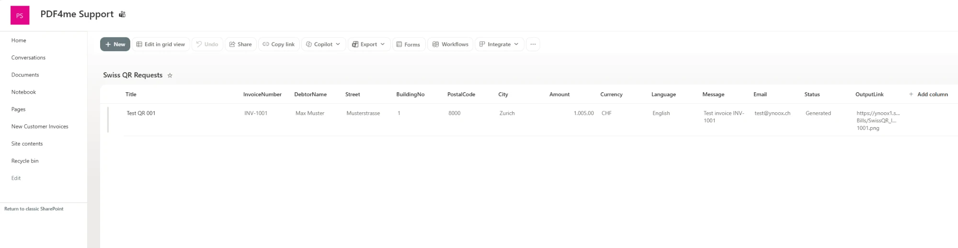Open New Customer Invoices link
The image size is (958, 248).
coord(40,127)
